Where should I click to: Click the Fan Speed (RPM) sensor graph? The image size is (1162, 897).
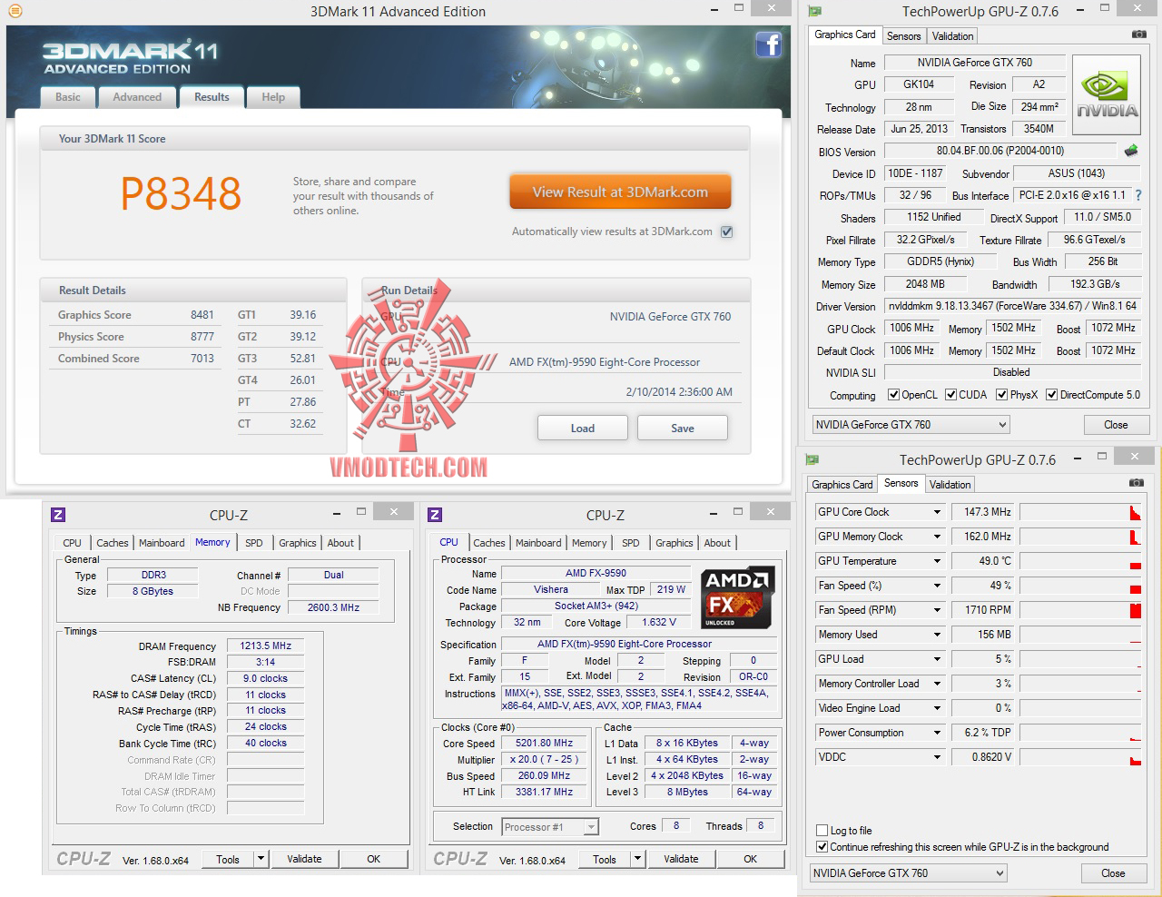coord(1080,610)
